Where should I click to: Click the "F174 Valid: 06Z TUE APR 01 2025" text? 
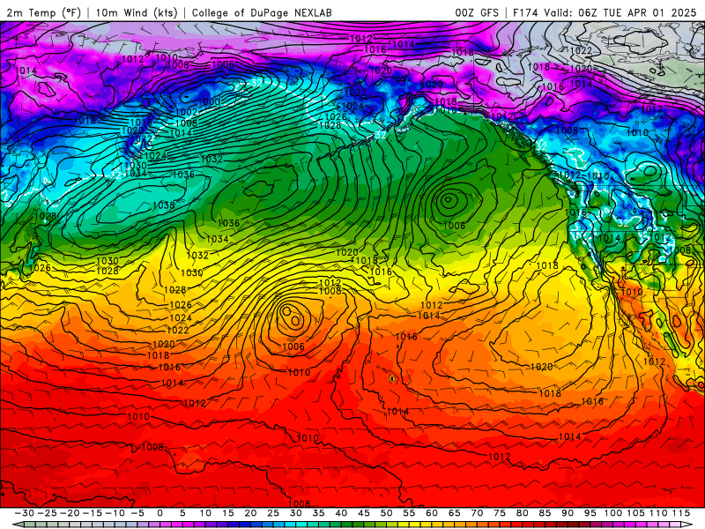[x=605, y=12]
